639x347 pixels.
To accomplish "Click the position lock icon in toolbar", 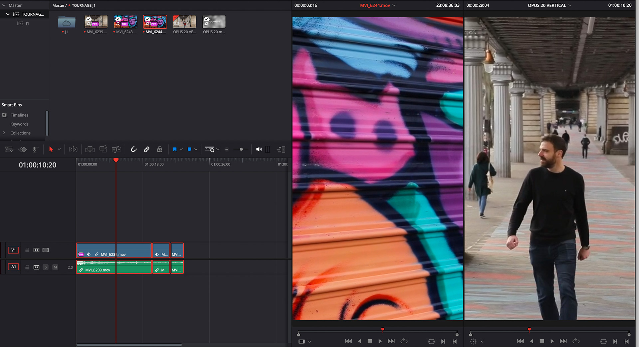I will [x=160, y=150].
